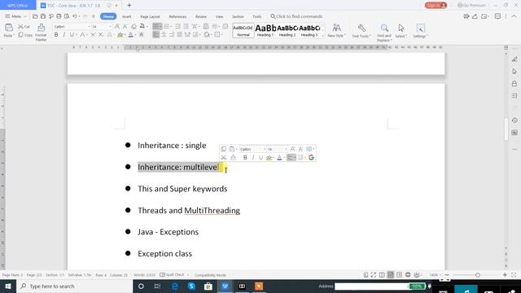Switch to the View tab
The image size is (521, 293).
(219, 16)
